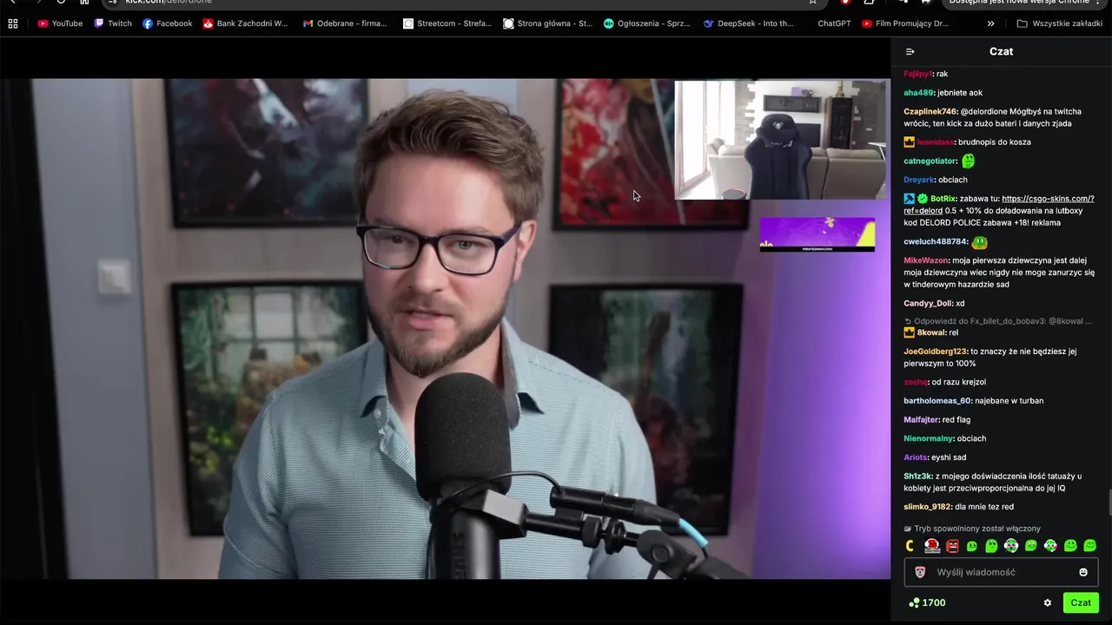Open the Film Promujący Dr... bookmark

pyautogui.click(x=905, y=23)
